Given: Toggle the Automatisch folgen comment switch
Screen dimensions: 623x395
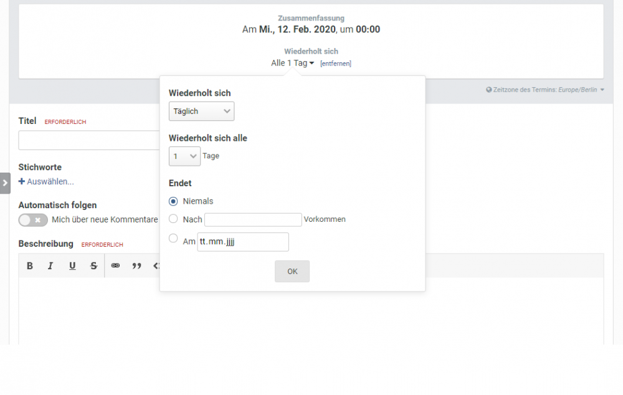Looking at the screenshot, I should click(32, 220).
